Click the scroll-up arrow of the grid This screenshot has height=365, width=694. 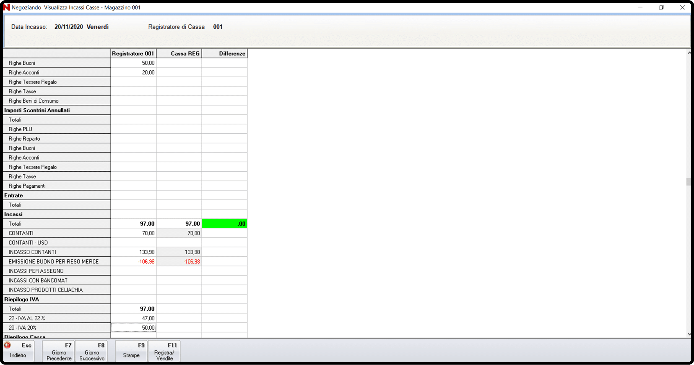click(x=689, y=53)
